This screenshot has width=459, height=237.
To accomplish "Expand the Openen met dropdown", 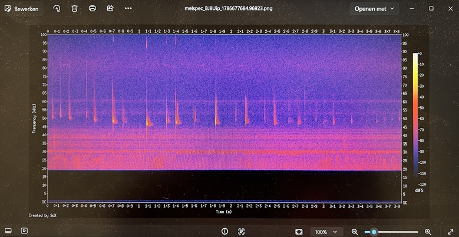I will [x=374, y=9].
